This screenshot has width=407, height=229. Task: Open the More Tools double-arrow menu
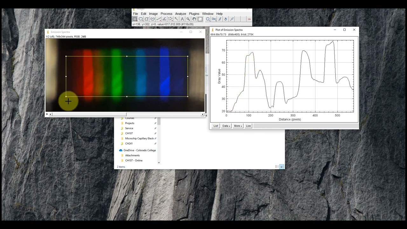click(x=249, y=19)
